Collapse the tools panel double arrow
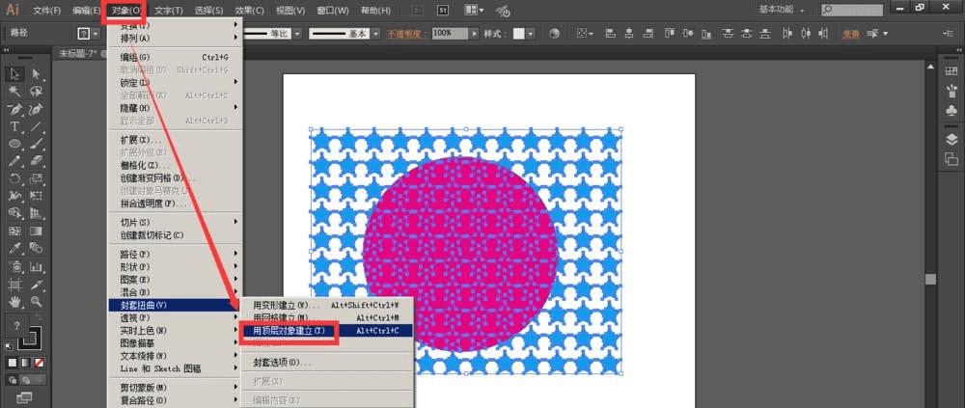The width and height of the screenshot is (965, 408). (x=7, y=50)
